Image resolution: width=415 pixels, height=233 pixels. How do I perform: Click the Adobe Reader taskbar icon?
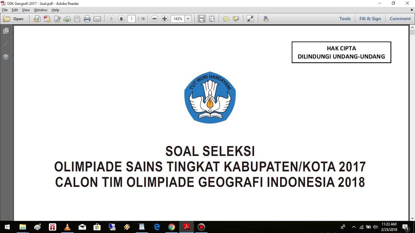point(187,227)
